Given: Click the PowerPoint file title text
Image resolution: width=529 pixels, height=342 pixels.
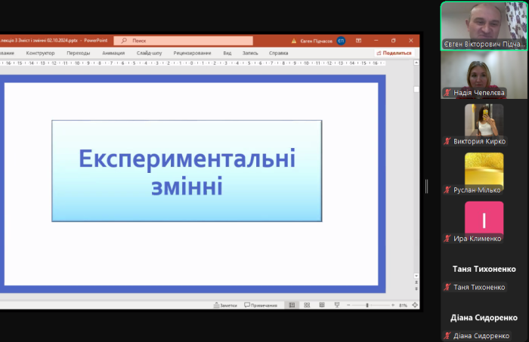Looking at the screenshot, I should 54,41.
